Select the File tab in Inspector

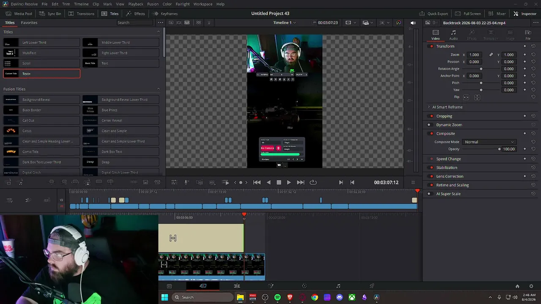pos(528,35)
